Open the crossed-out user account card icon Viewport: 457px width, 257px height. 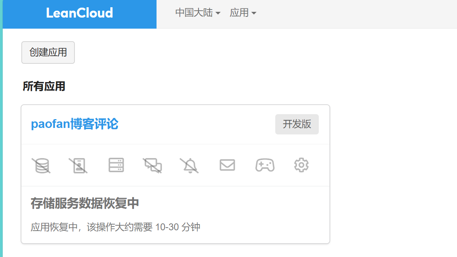78,165
